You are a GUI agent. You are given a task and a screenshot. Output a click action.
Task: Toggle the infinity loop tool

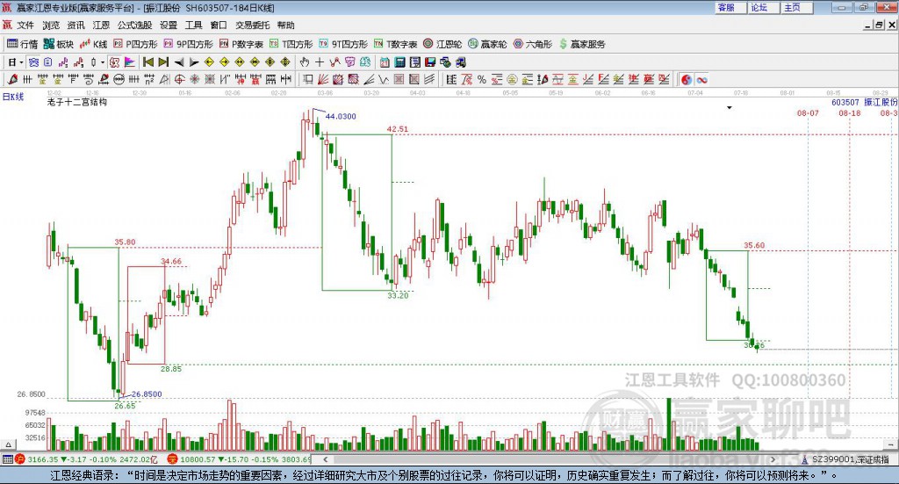[701, 80]
